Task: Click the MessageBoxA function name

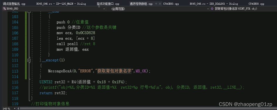Action: (x=60, y=71)
